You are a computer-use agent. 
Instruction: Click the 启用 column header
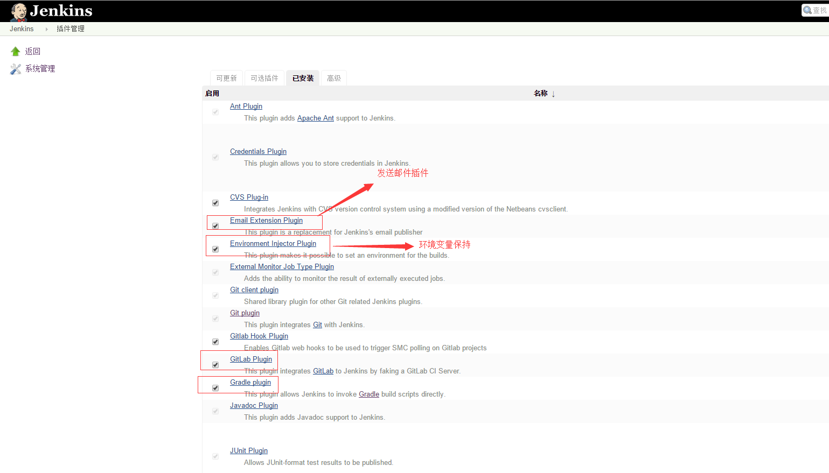pyautogui.click(x=212, y=94)
